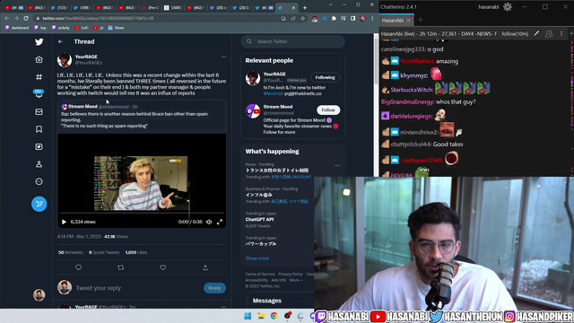Screen dimensions: 574x323
Task: Open the Bookmarks icon in sidebar
Action: [39, 129]
